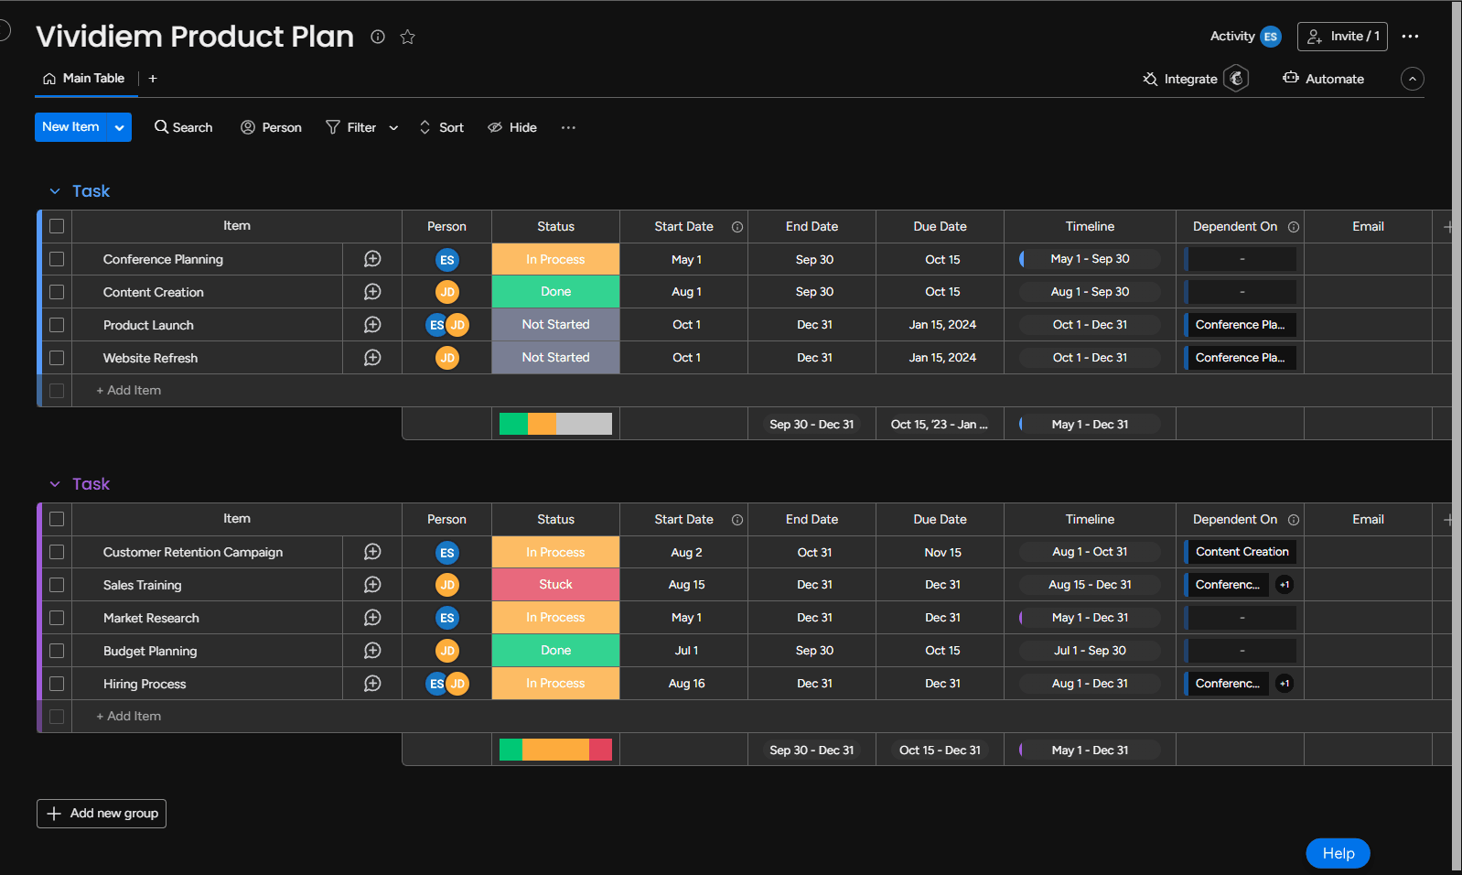Open conversation for Customer Retention Campaign
1462x875 pixels.
(372, 552)
